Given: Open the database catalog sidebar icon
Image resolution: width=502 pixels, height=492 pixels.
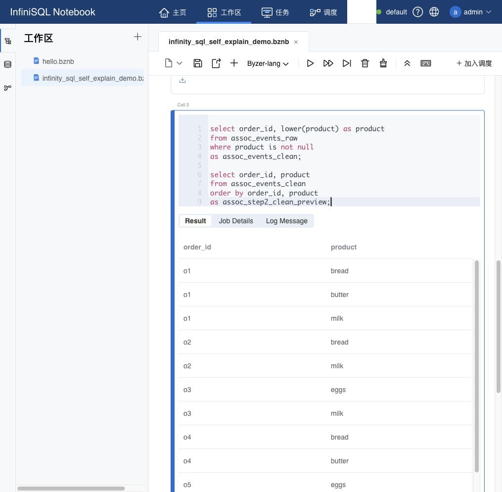Looking at the screenshot, I should [8, 64].
